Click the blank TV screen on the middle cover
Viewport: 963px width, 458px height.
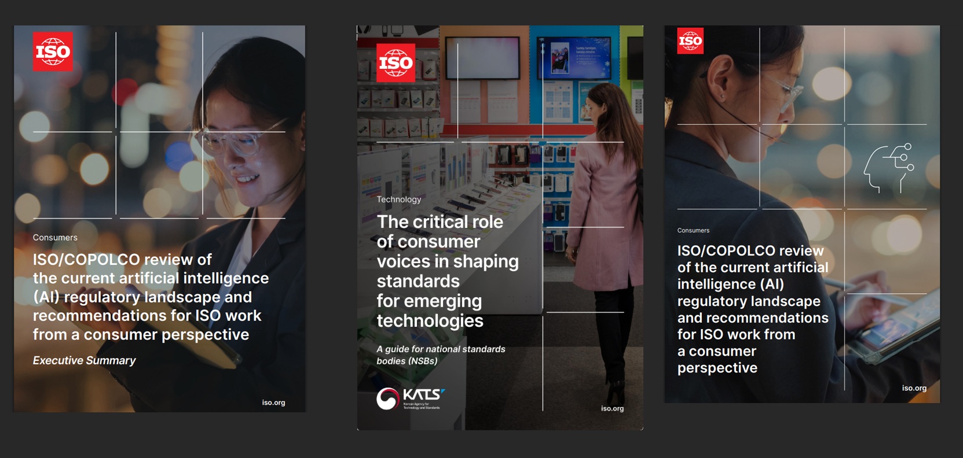pos(483,58)
